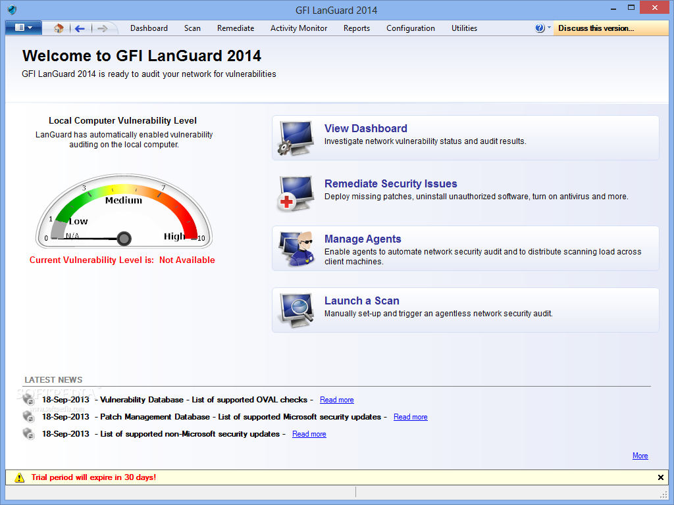Open the Remediate Security Issues link

pos(391,184)
